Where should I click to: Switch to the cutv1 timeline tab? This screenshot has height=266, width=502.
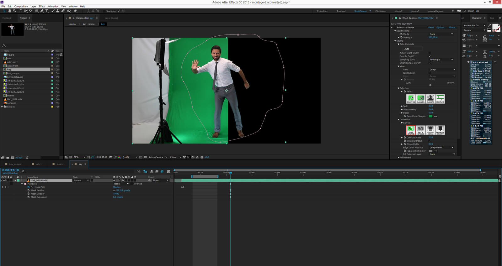click(x=39, y=164)
